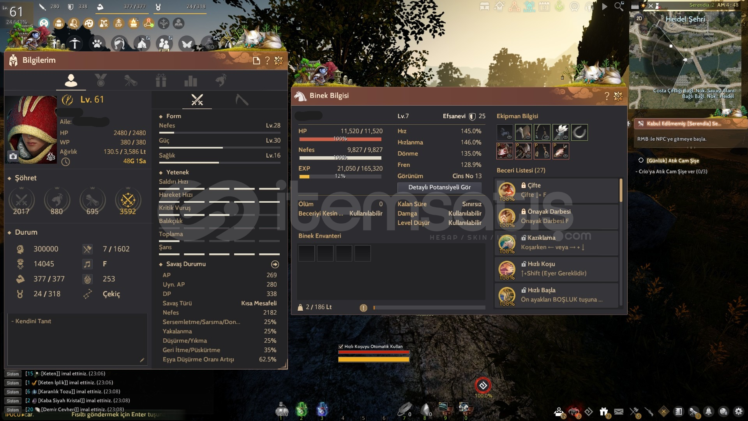Close the Binek Bilgisi window with flower icon
Image resolution: width=748 pixels, height=421 pixels.
point(618,96)
